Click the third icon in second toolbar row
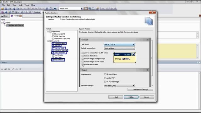The image size is (201, 113). pos(9,12)
